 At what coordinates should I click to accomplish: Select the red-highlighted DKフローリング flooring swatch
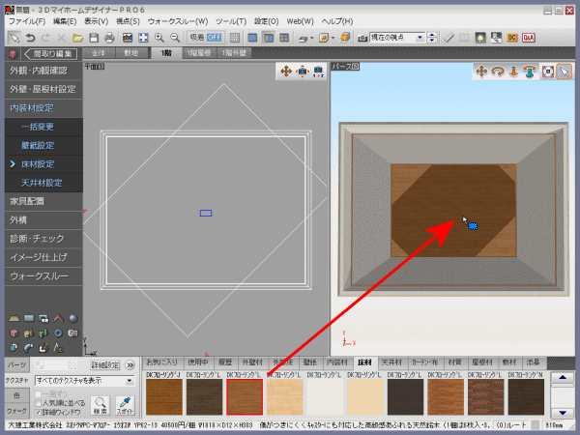click(x=245, y=396)
